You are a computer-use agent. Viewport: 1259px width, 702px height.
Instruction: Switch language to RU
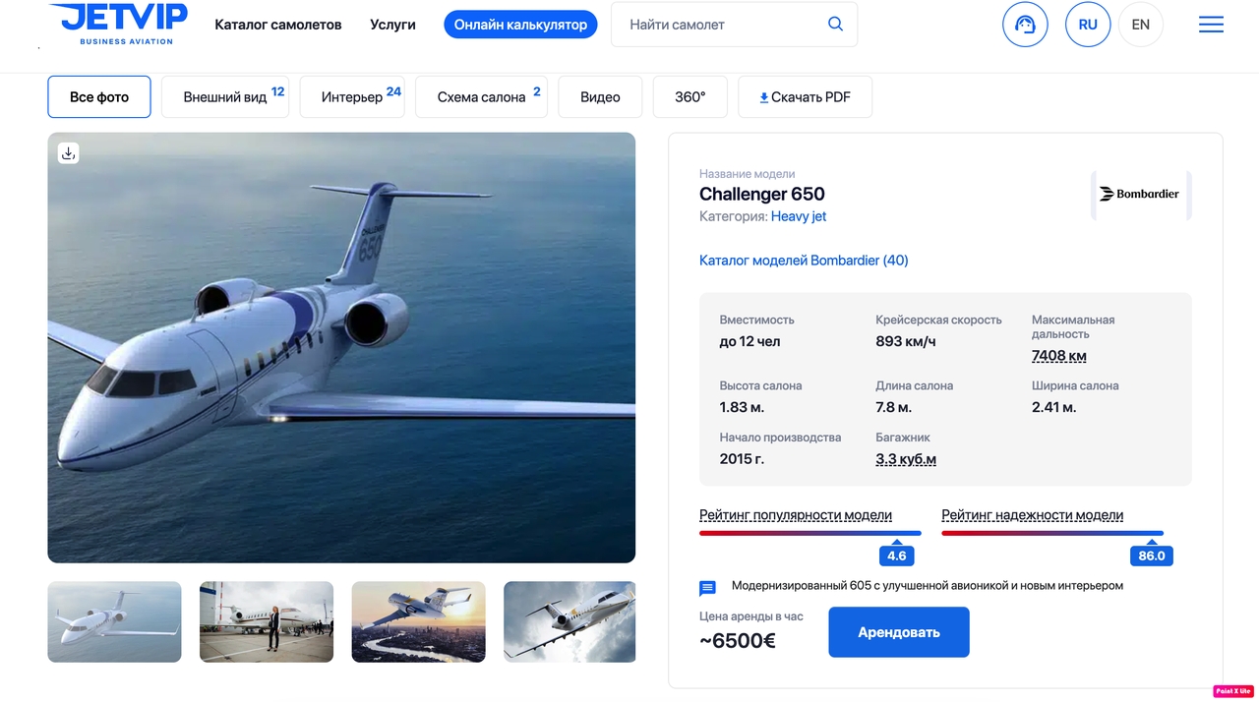point(1088,25)
